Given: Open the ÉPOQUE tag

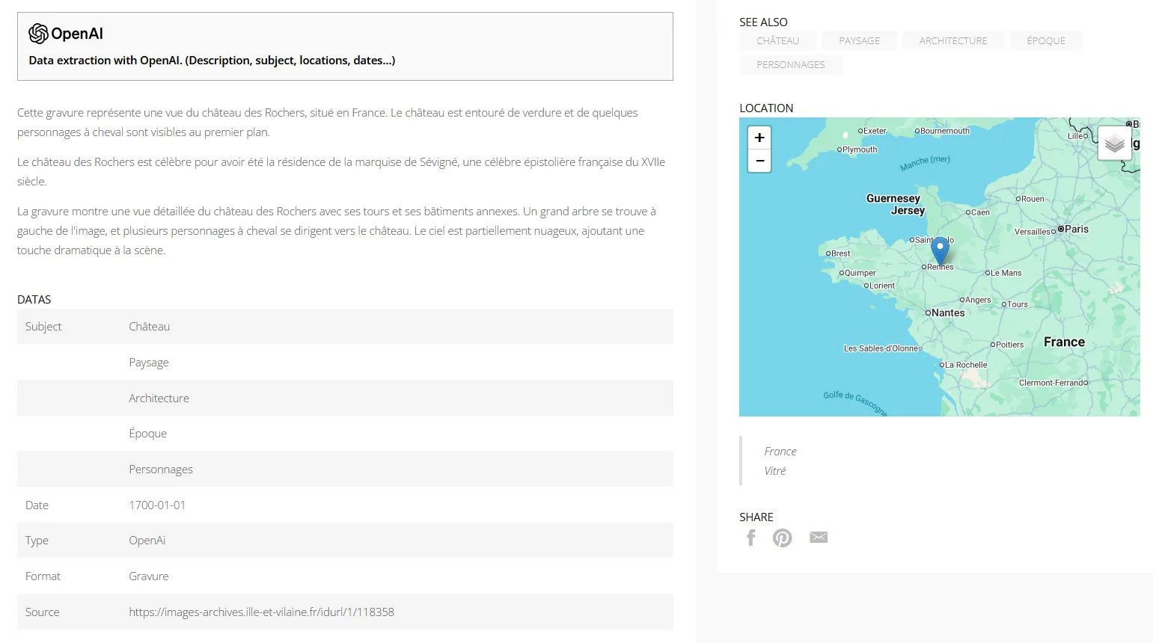Looking at the screenshot, I should pos(1045,41).
